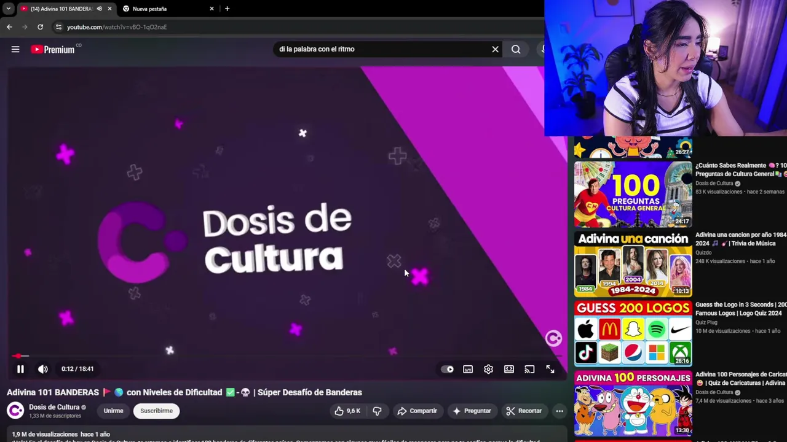The height and width of the screenshot is (442, 787).
Task: Open the Adivina 100 Personajes thumbnail
Action: coord(633,403)
